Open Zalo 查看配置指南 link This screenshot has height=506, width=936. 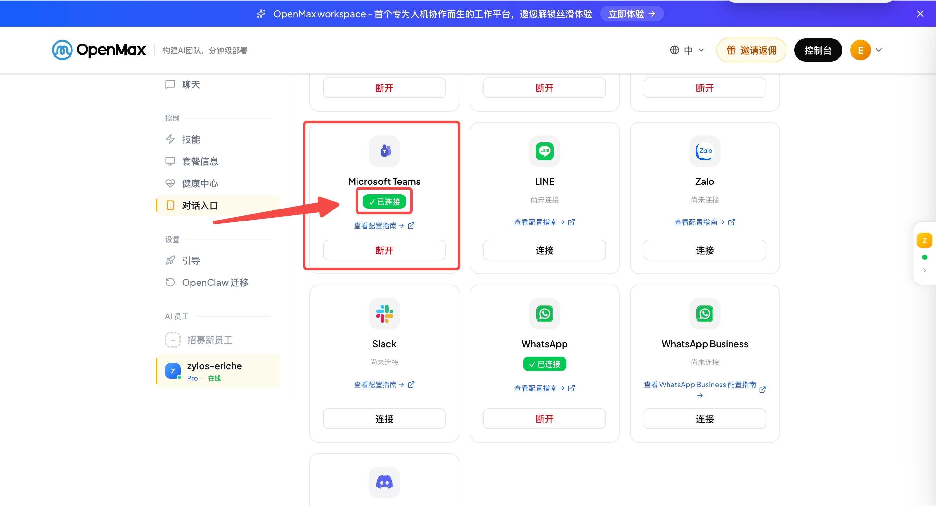pos(705,222)
